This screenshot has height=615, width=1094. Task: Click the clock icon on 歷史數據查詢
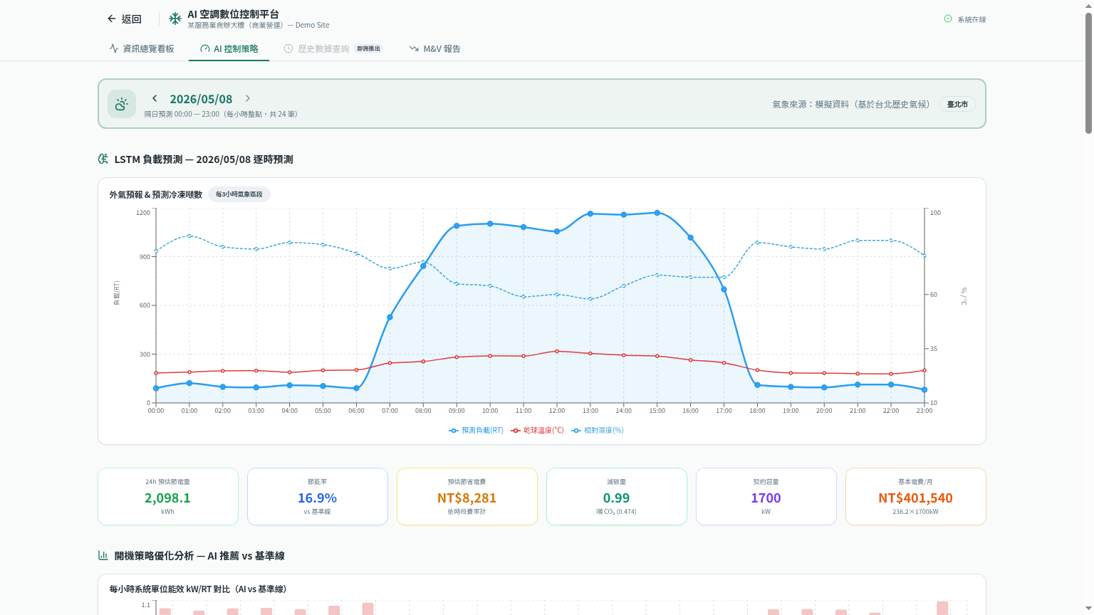[x=288, y=48]
